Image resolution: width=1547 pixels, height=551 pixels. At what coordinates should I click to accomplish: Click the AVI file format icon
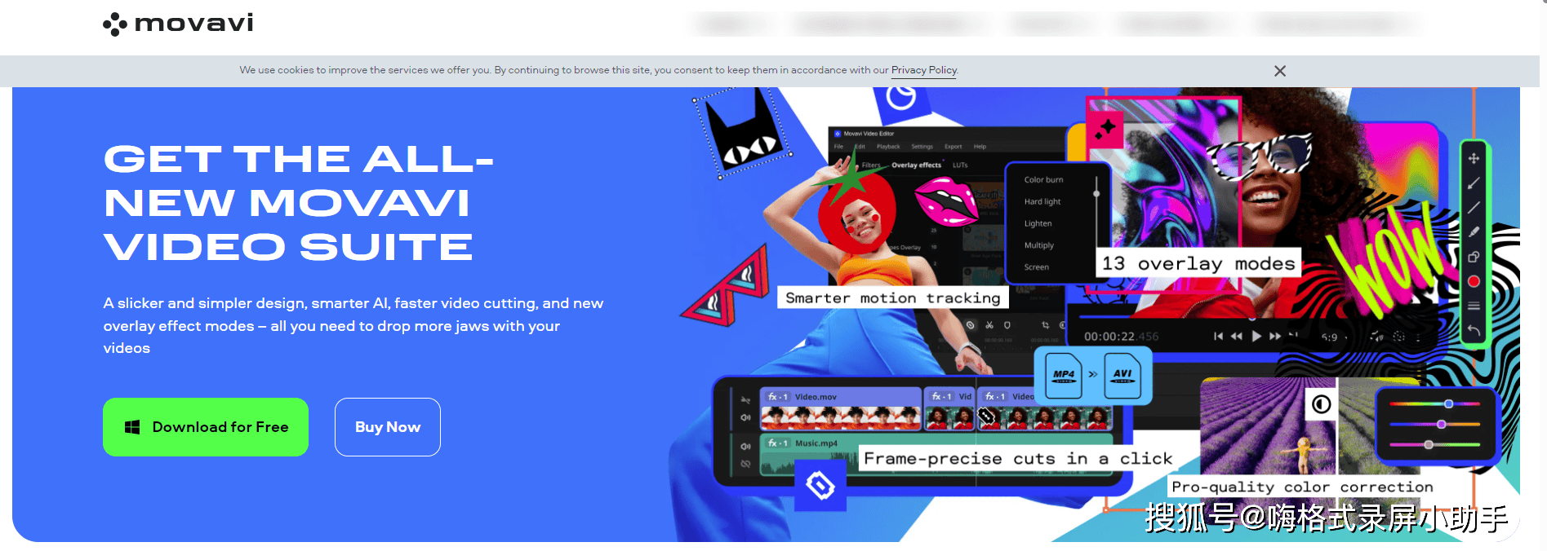coord(1122,375)
